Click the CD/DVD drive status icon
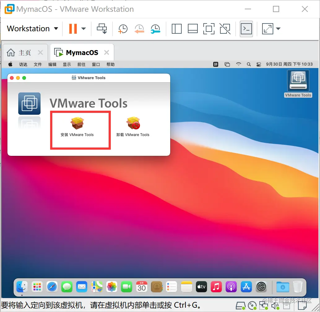This screenshot has height=312, width=320. tap(252, 306)
